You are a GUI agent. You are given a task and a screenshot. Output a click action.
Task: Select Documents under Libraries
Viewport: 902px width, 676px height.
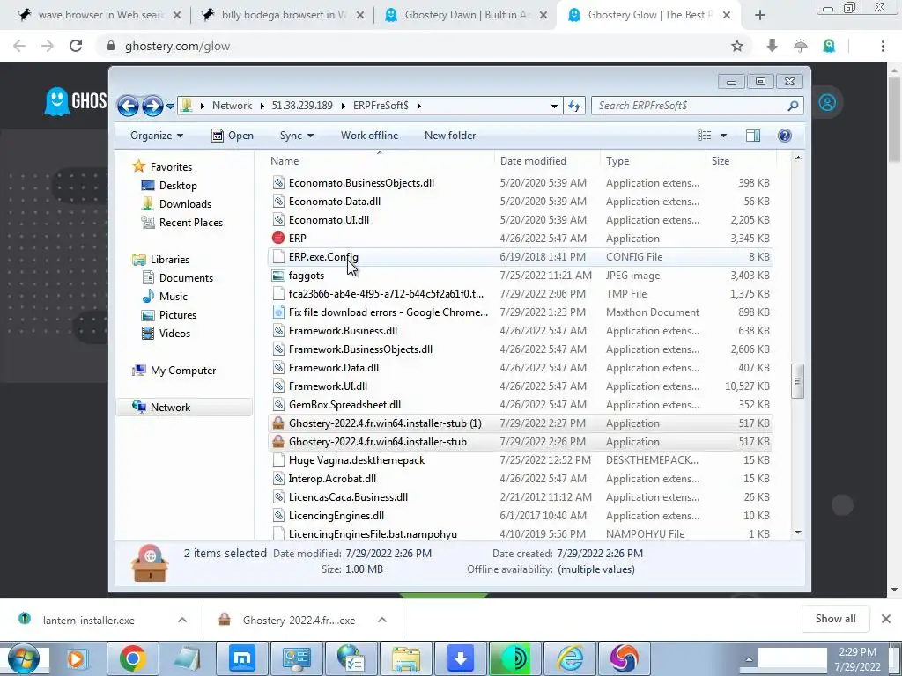186,278
